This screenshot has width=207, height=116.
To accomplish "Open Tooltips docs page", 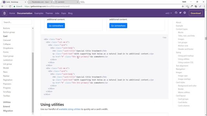I will click(6, 96).
